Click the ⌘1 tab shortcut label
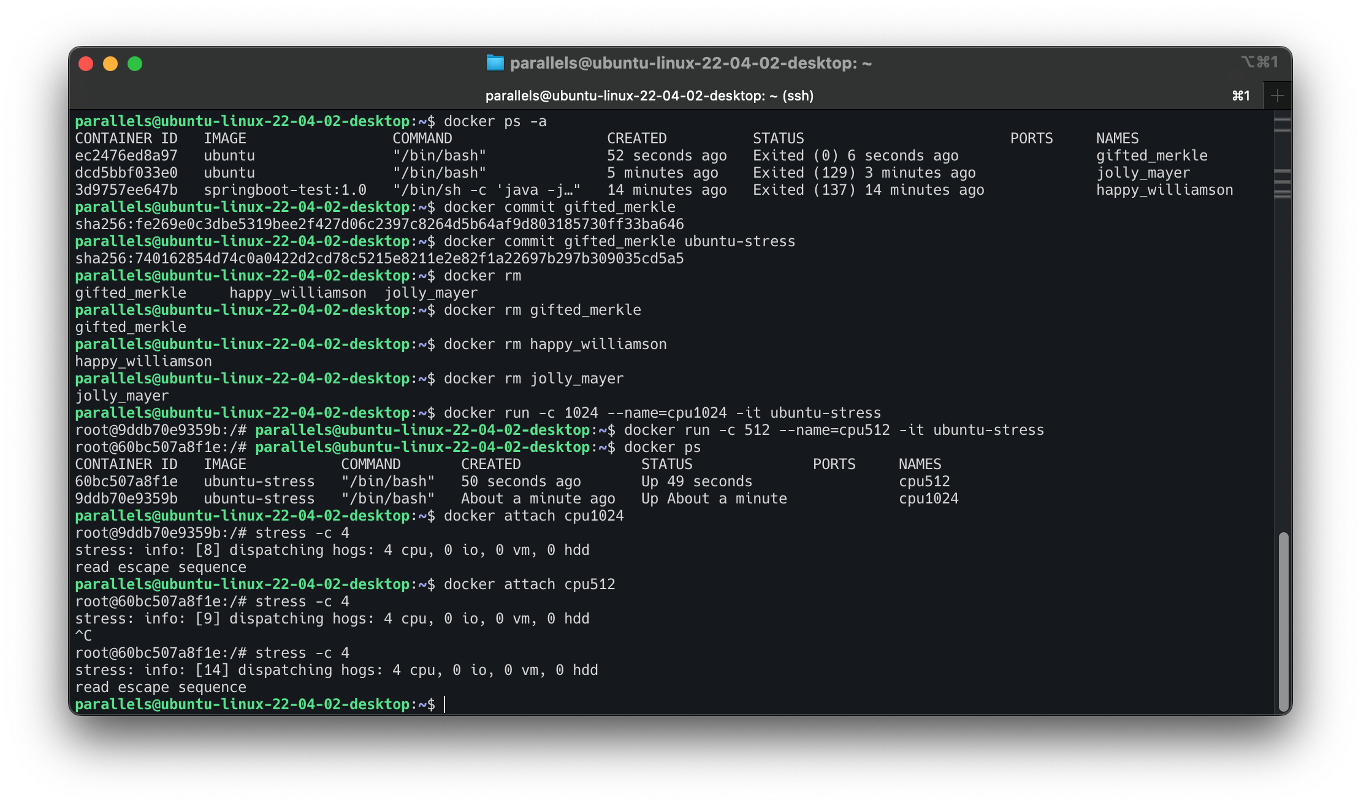This screenshot has height=806, width=1361. [1241, 96]
